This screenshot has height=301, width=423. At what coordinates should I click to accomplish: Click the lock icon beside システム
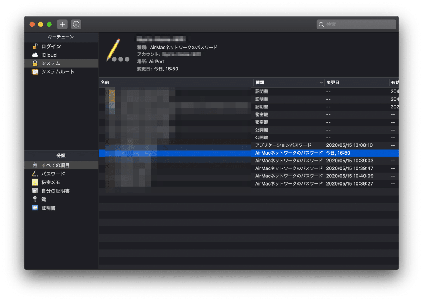(x=35, y=63)
